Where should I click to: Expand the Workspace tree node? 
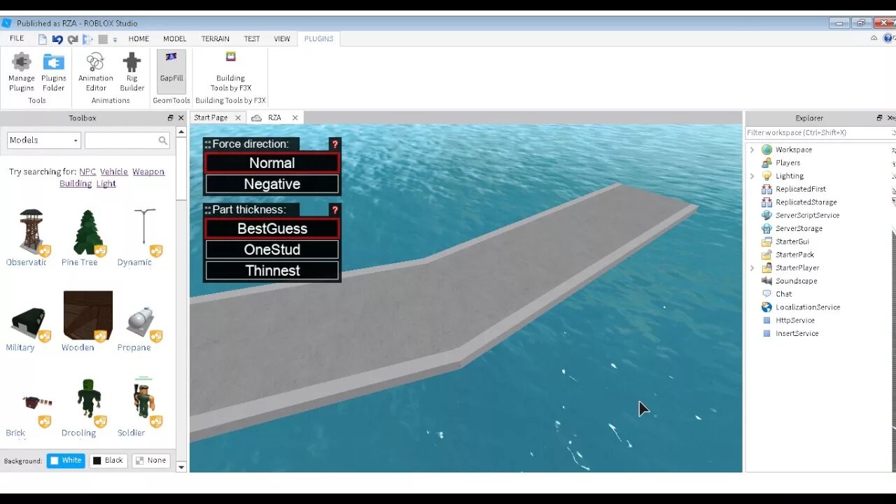coord(752,150)
